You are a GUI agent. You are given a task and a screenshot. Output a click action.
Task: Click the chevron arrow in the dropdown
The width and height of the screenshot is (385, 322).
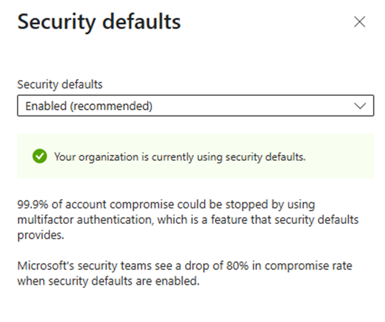pyautogui.click(x=360, y=106)
